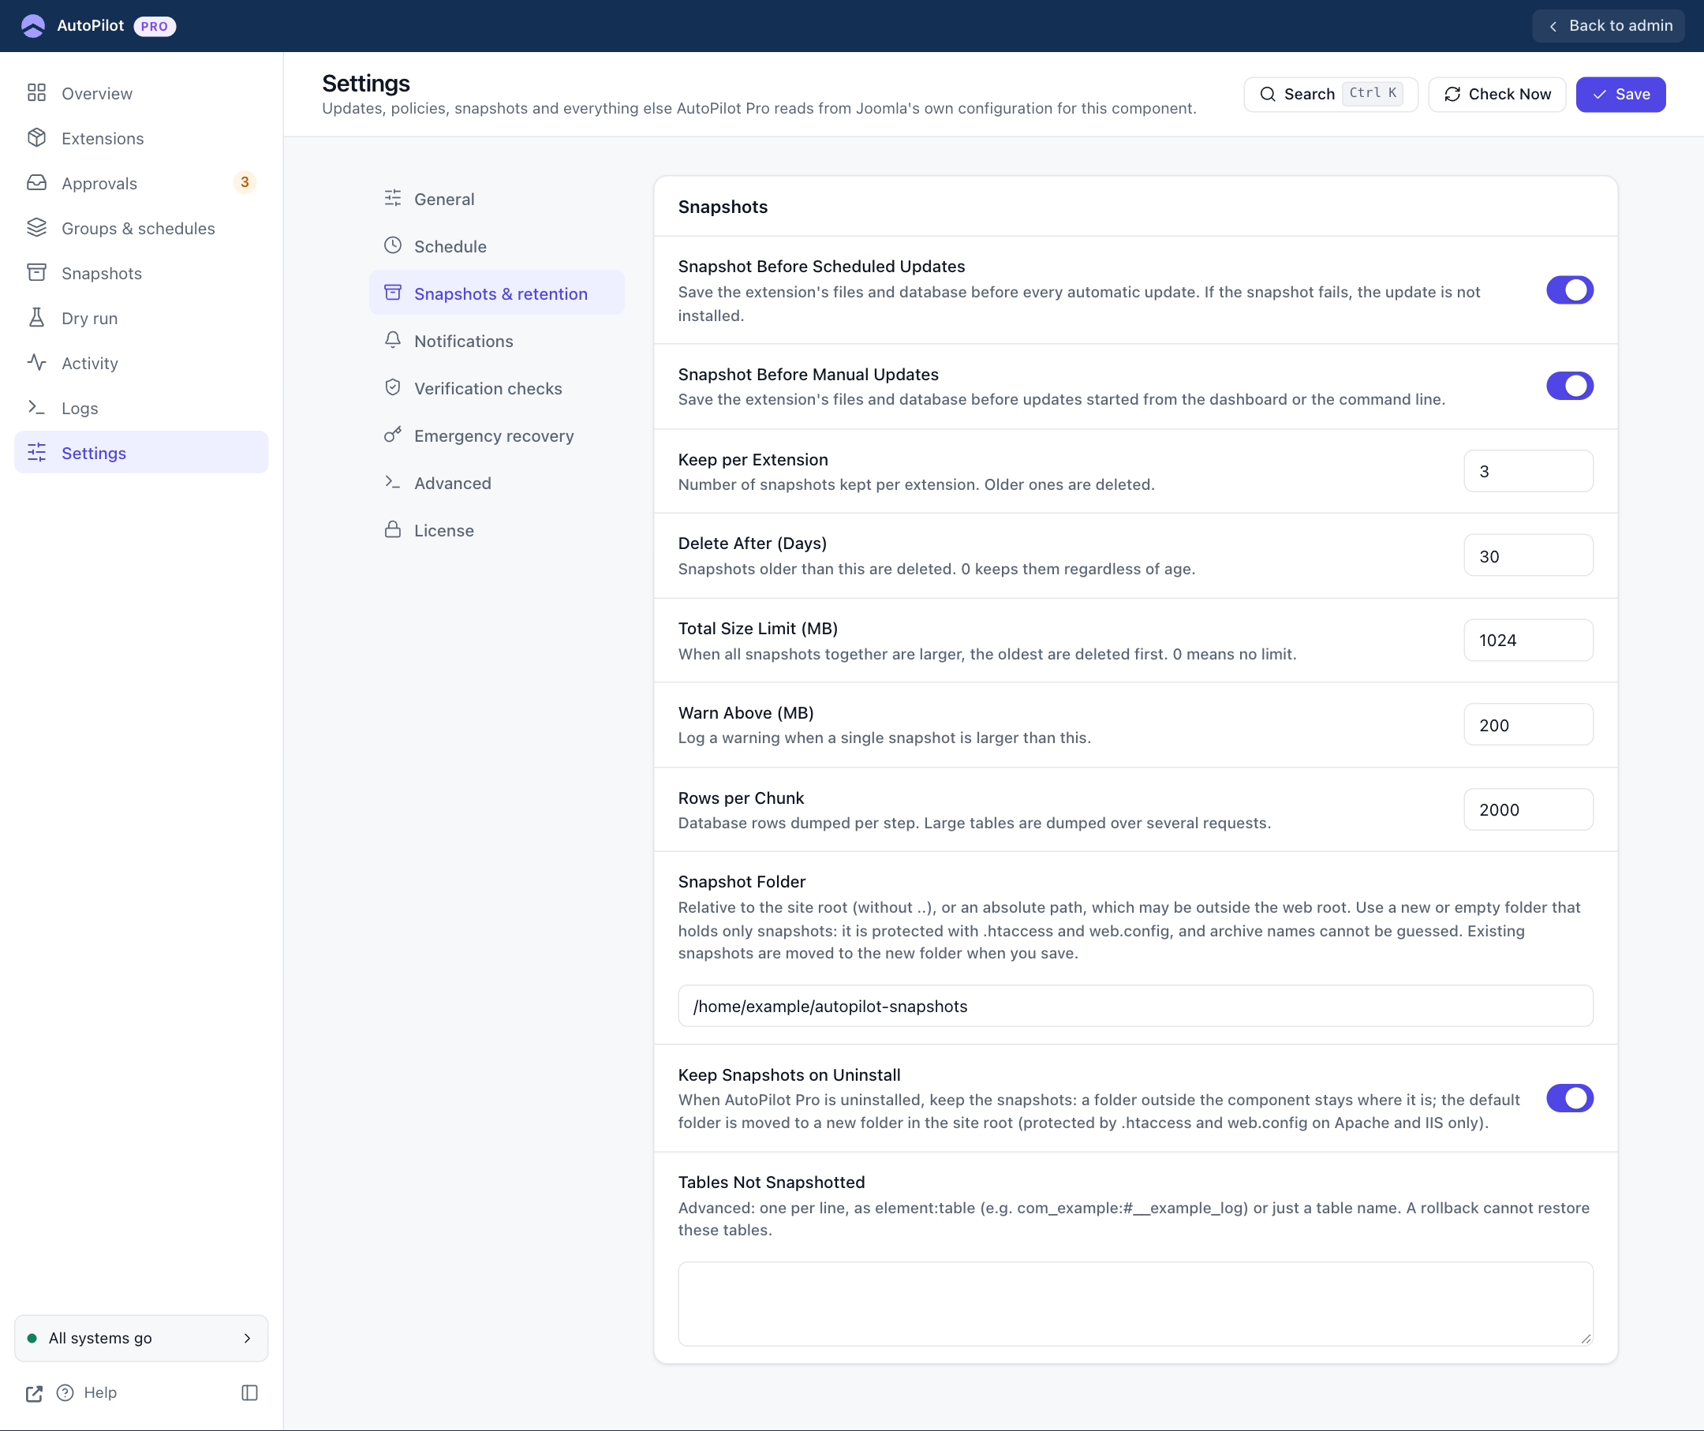This screenshot has height=1431, width=1704.
Task: Toggle Keep Snapshots on Uninstall switch
Action: [x=1569, y=1098]
